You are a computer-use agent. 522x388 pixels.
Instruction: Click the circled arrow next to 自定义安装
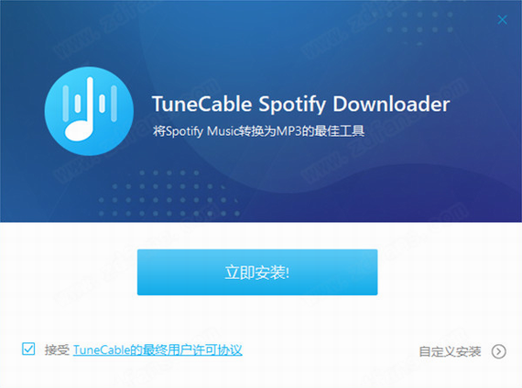[499, 351]
